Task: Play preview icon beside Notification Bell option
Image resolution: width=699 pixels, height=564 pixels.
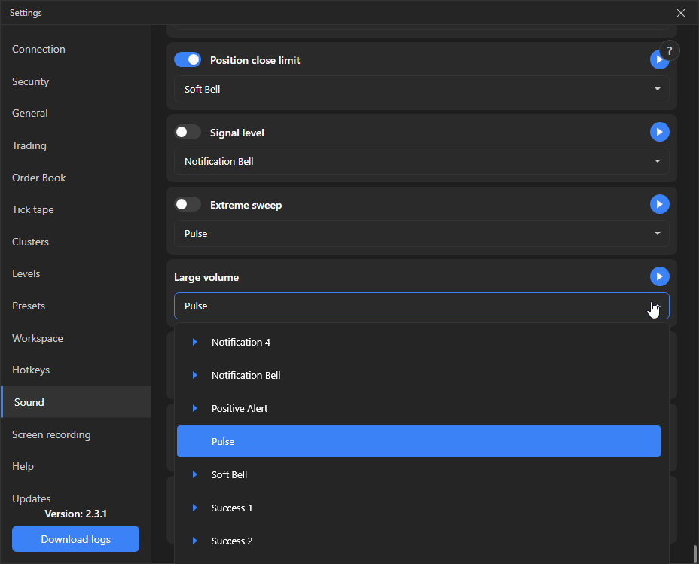Action: [195, 375]
